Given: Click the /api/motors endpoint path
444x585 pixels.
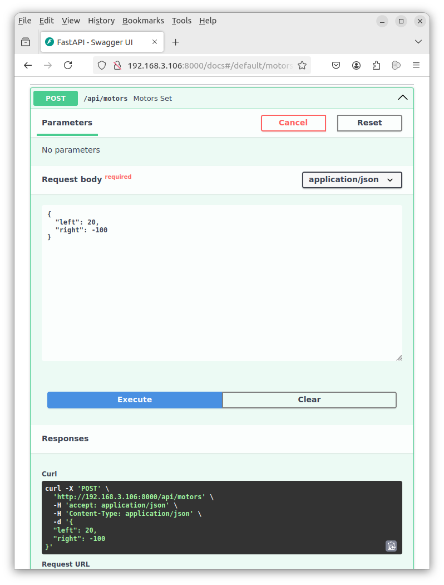Looking at the screenshot, I should pyautogui.click(x=105, y=99).
